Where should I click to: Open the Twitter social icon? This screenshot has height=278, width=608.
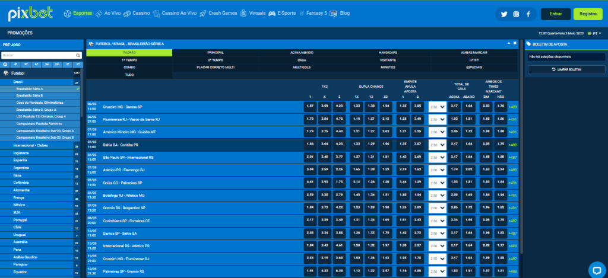(x=504, y=14)
